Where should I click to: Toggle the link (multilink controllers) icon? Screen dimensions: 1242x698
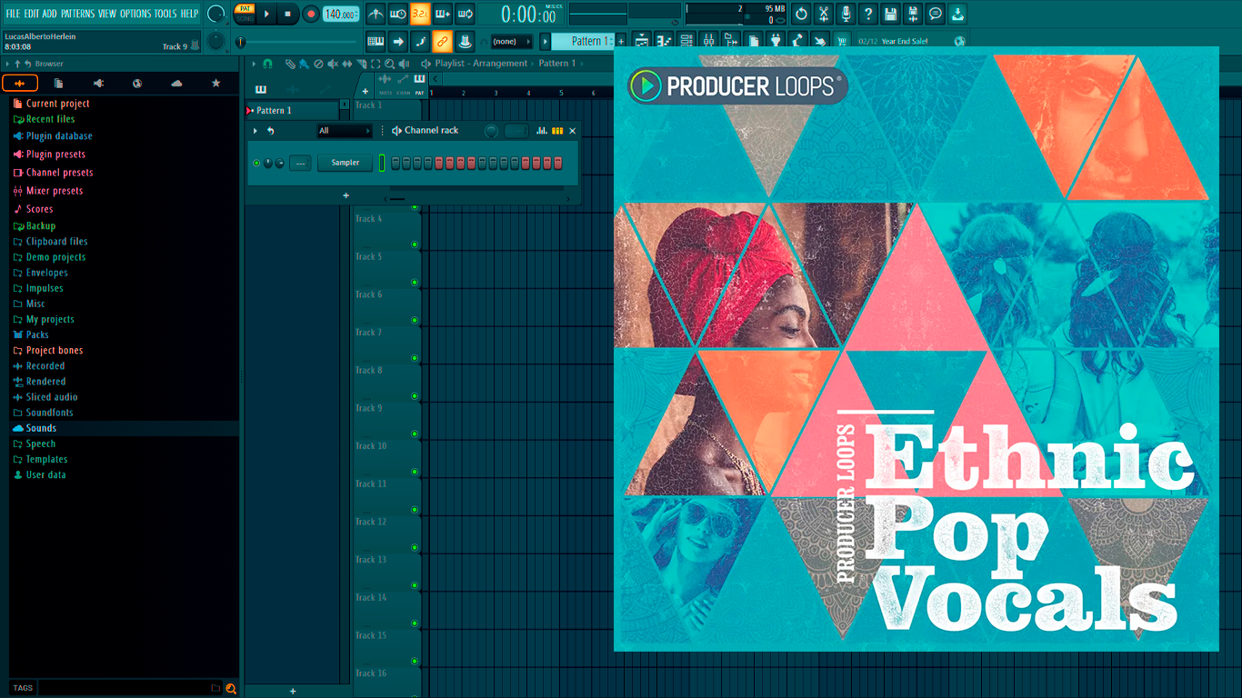point(443,41)
